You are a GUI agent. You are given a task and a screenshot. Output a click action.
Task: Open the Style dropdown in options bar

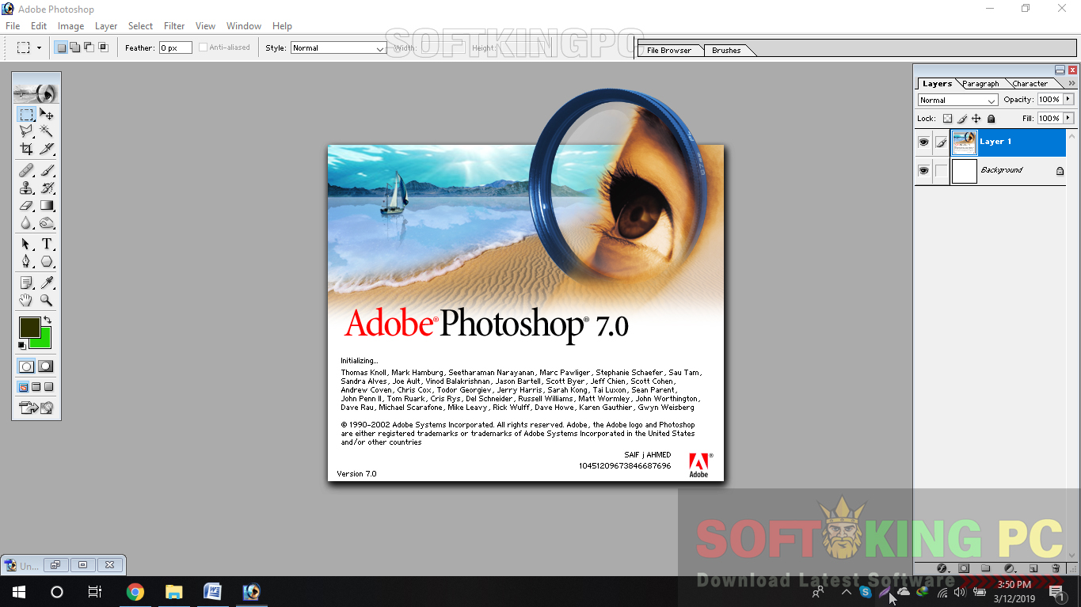[338, 47]
